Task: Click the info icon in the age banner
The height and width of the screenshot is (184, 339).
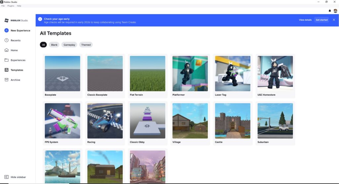Action: [40, 19]
